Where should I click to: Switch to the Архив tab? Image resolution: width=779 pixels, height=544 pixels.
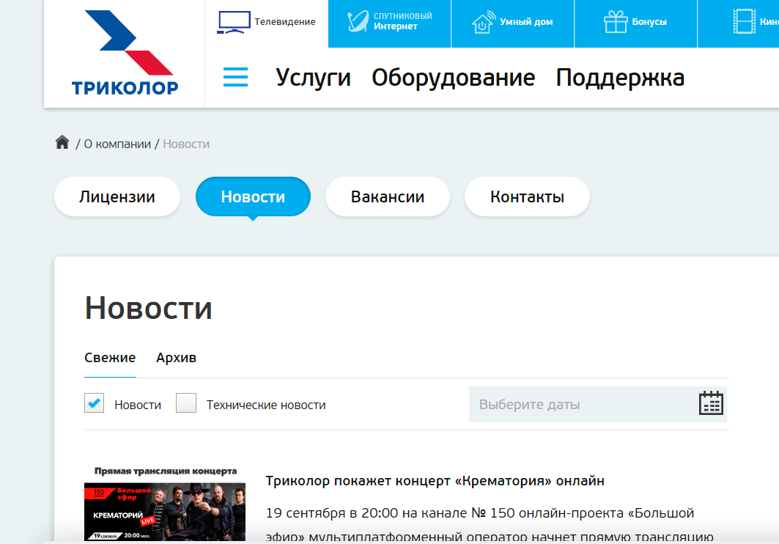176,358
